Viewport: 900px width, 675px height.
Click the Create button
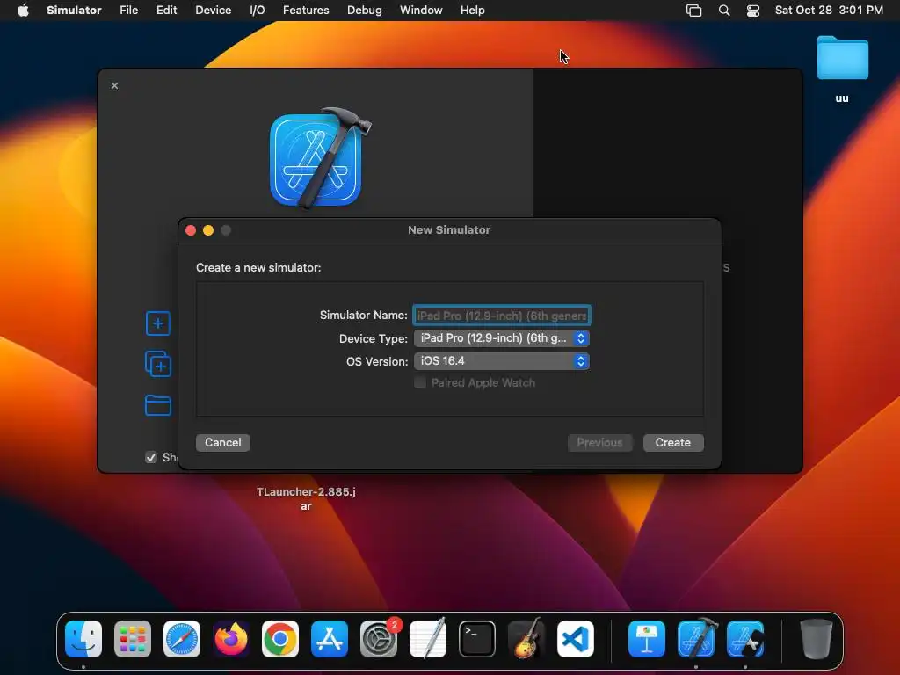(673, 443)
